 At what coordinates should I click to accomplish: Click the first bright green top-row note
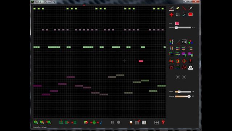[34, 9]
